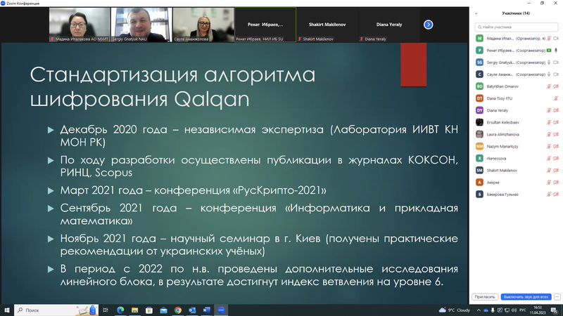Toggle Diana Yeraly's disabled camera icon
This screenshot has height=316, width=563.
point(556,110)
